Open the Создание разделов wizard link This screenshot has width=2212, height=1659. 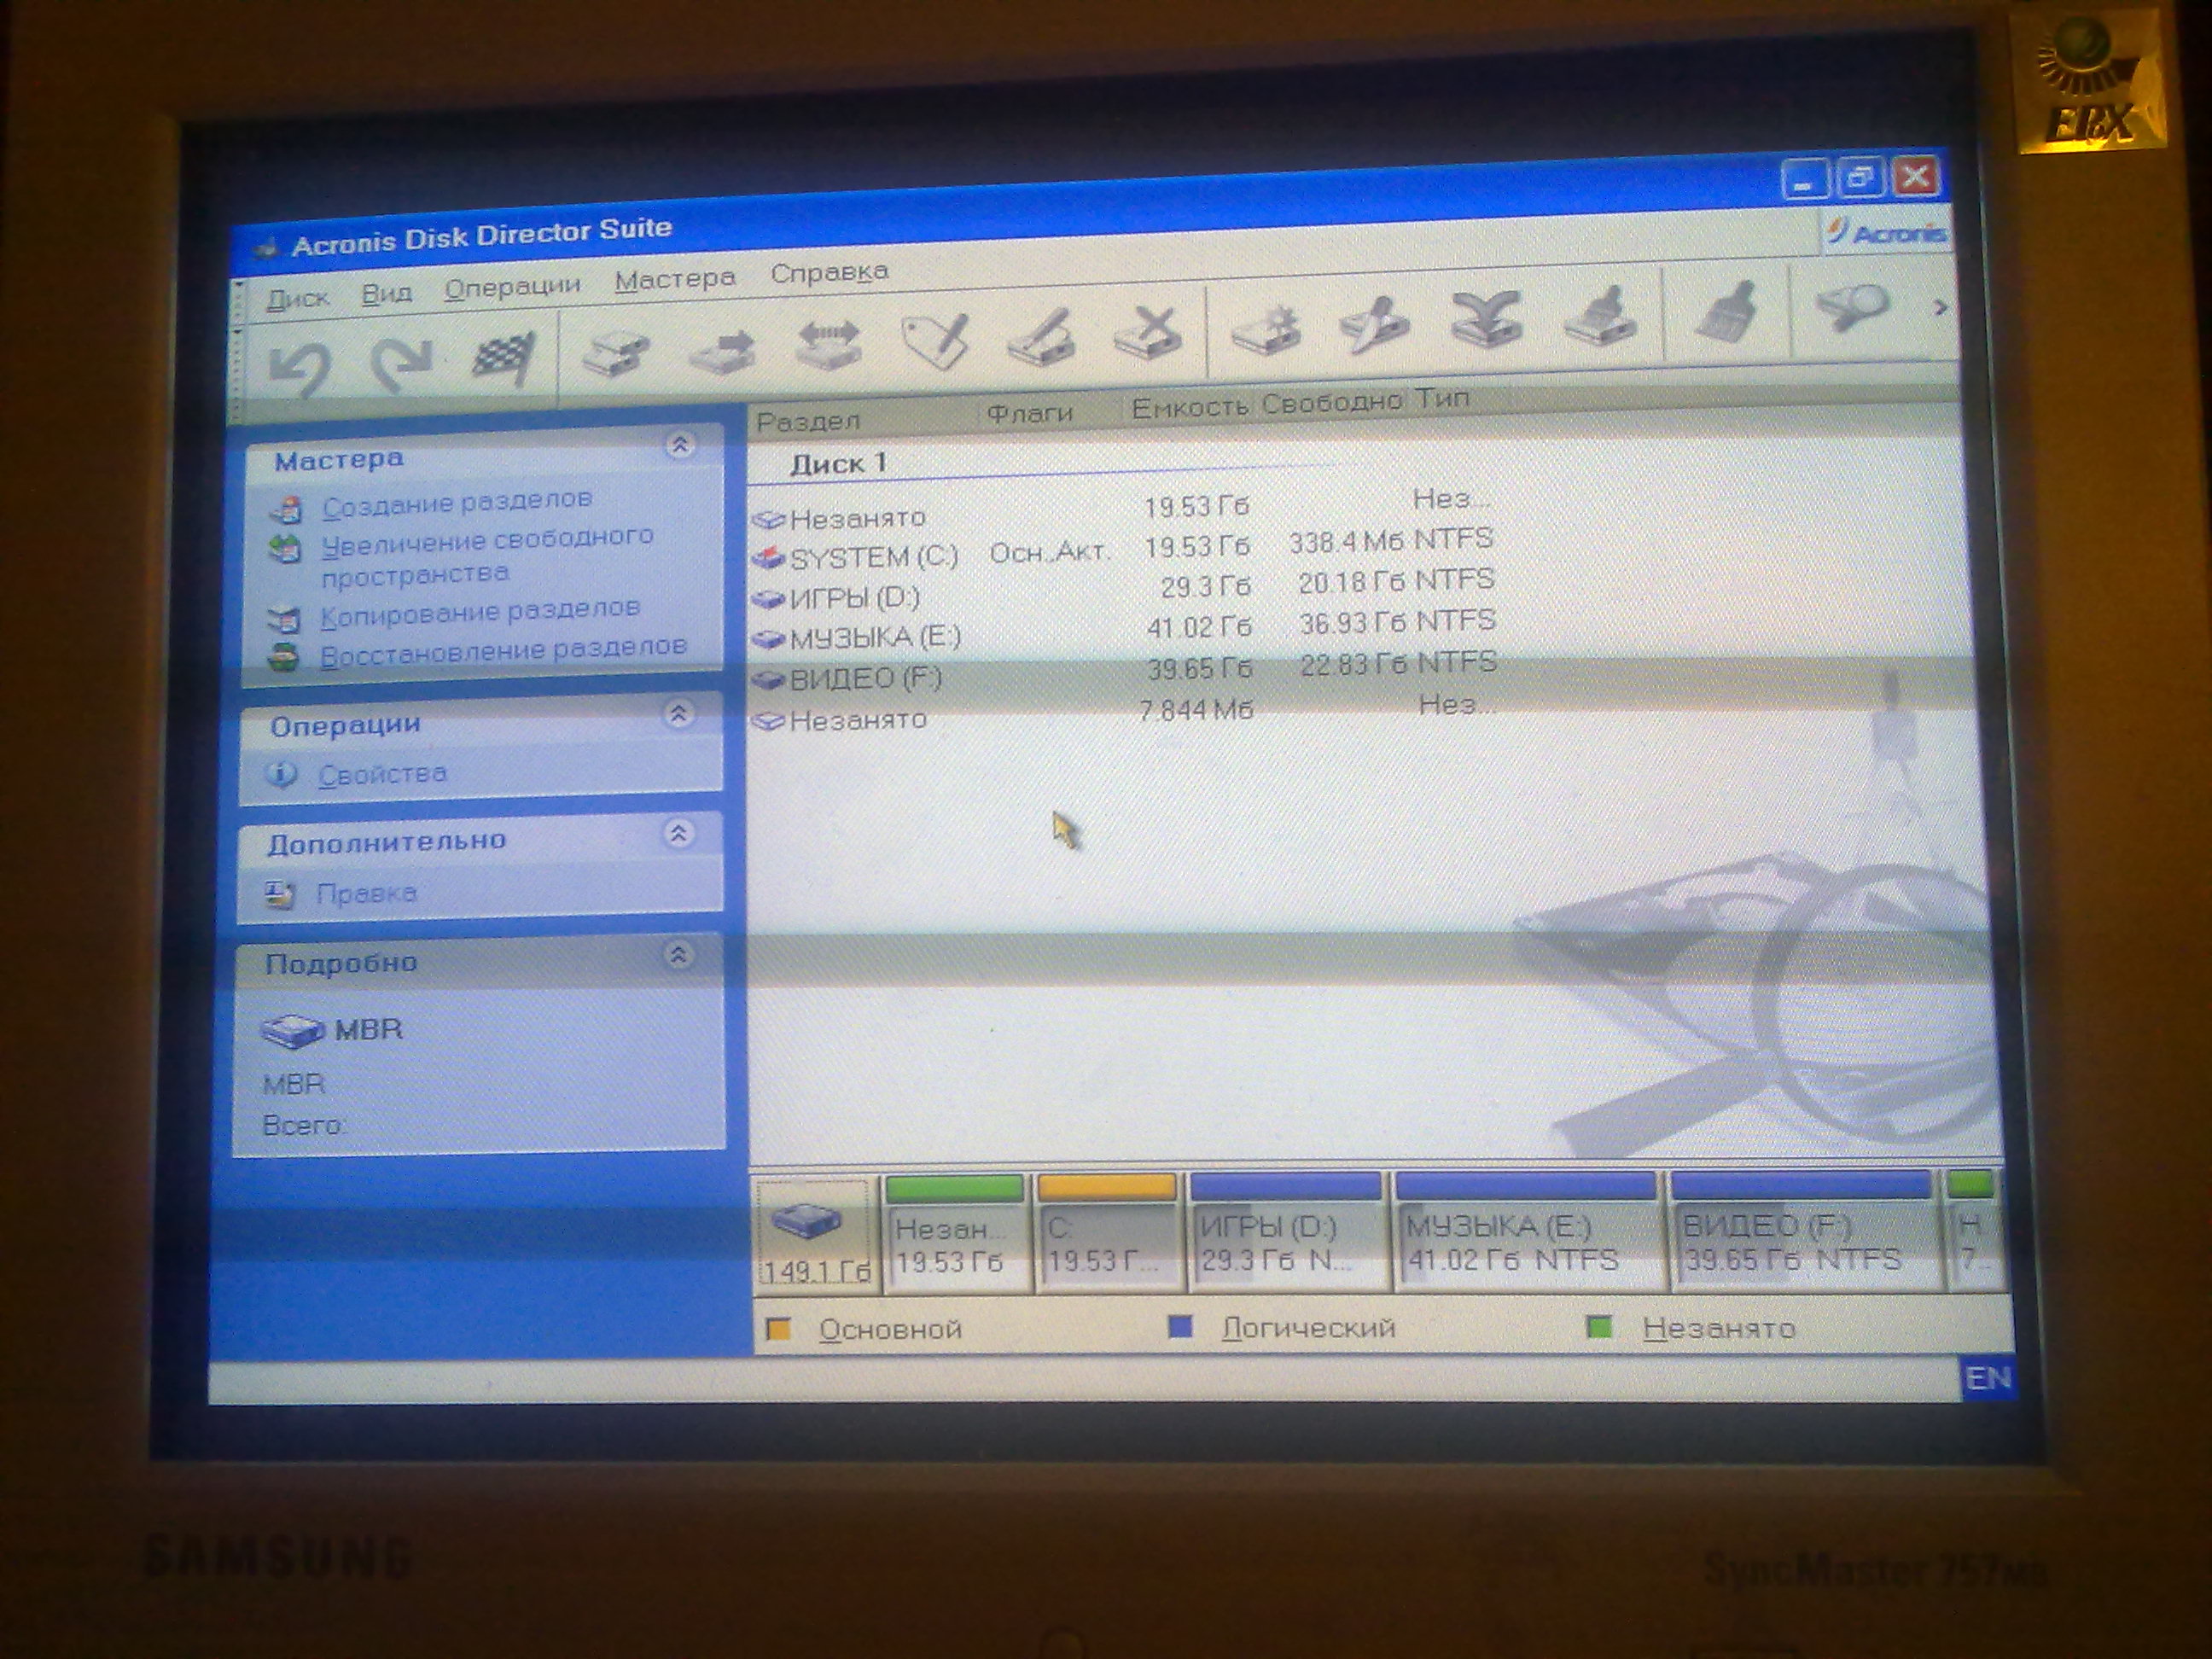457,502
